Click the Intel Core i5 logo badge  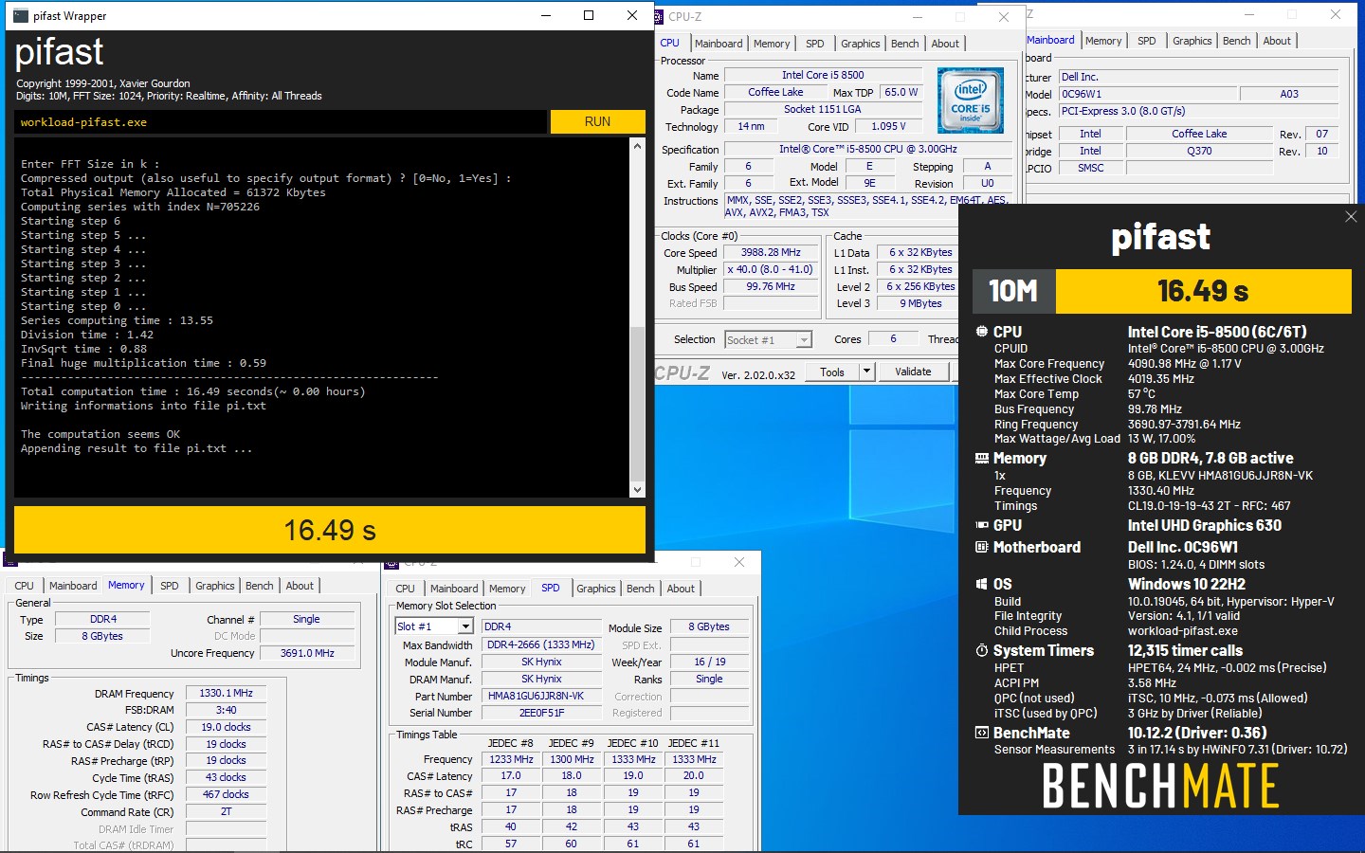click(971, 100)
